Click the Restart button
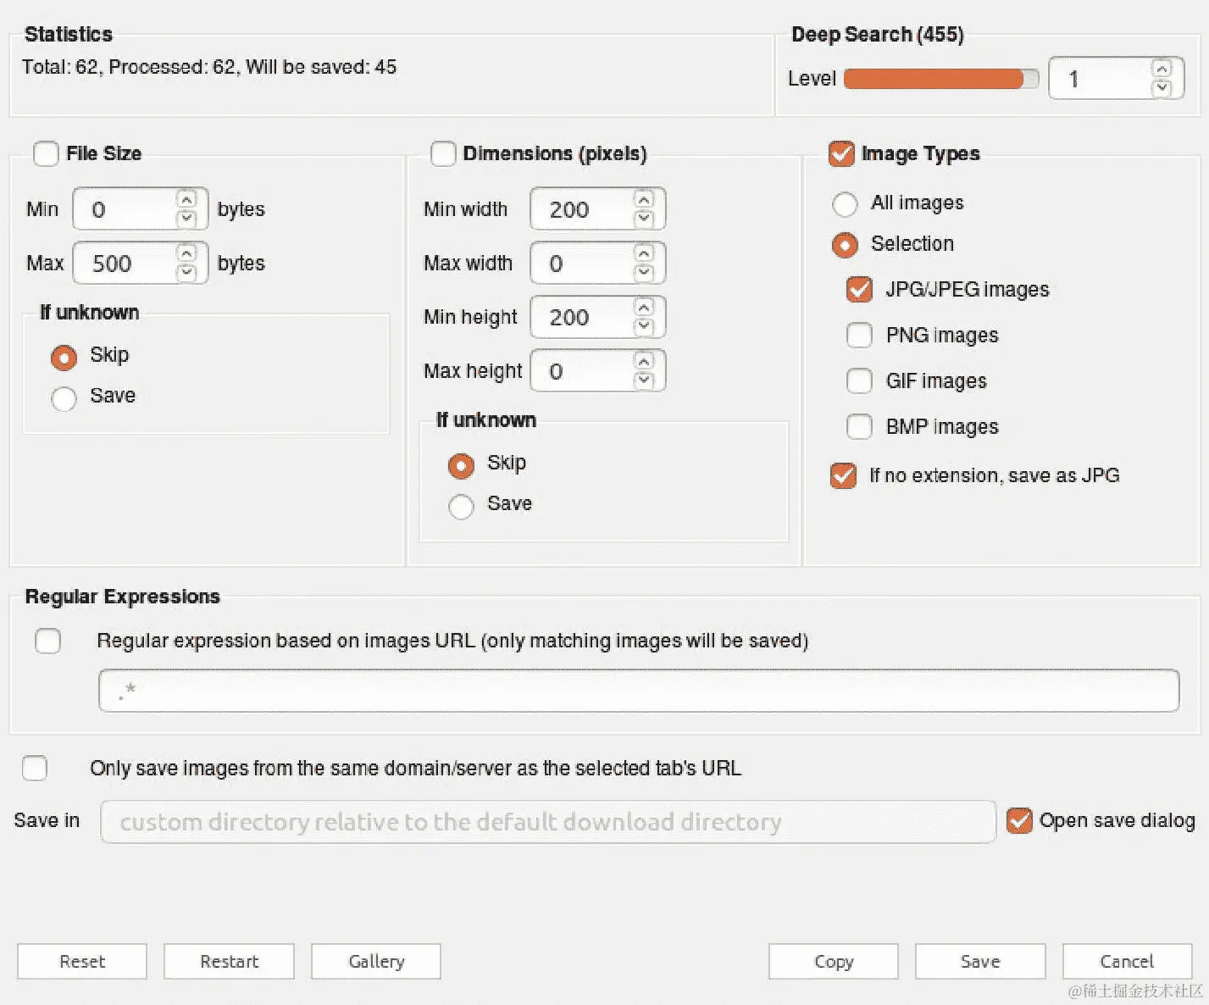Screen dimensions: 1209x1005 229,962
